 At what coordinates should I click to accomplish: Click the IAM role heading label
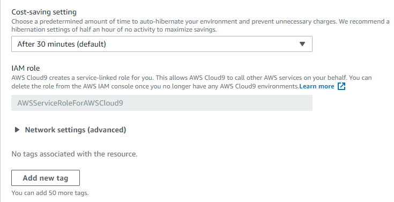26,68
